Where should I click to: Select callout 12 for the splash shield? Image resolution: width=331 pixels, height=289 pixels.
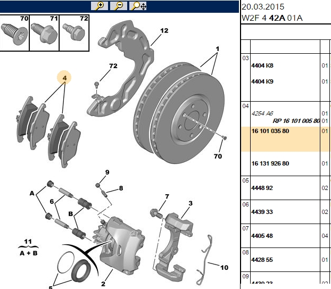(x=164, y=31)
